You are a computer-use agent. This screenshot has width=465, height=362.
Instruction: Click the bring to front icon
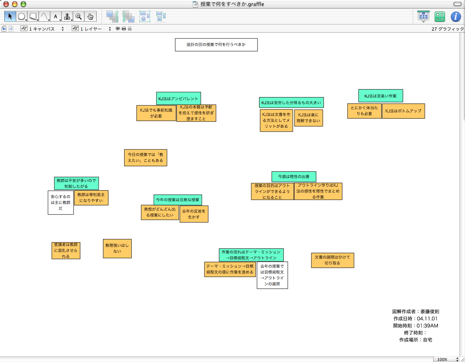(112, 17)
